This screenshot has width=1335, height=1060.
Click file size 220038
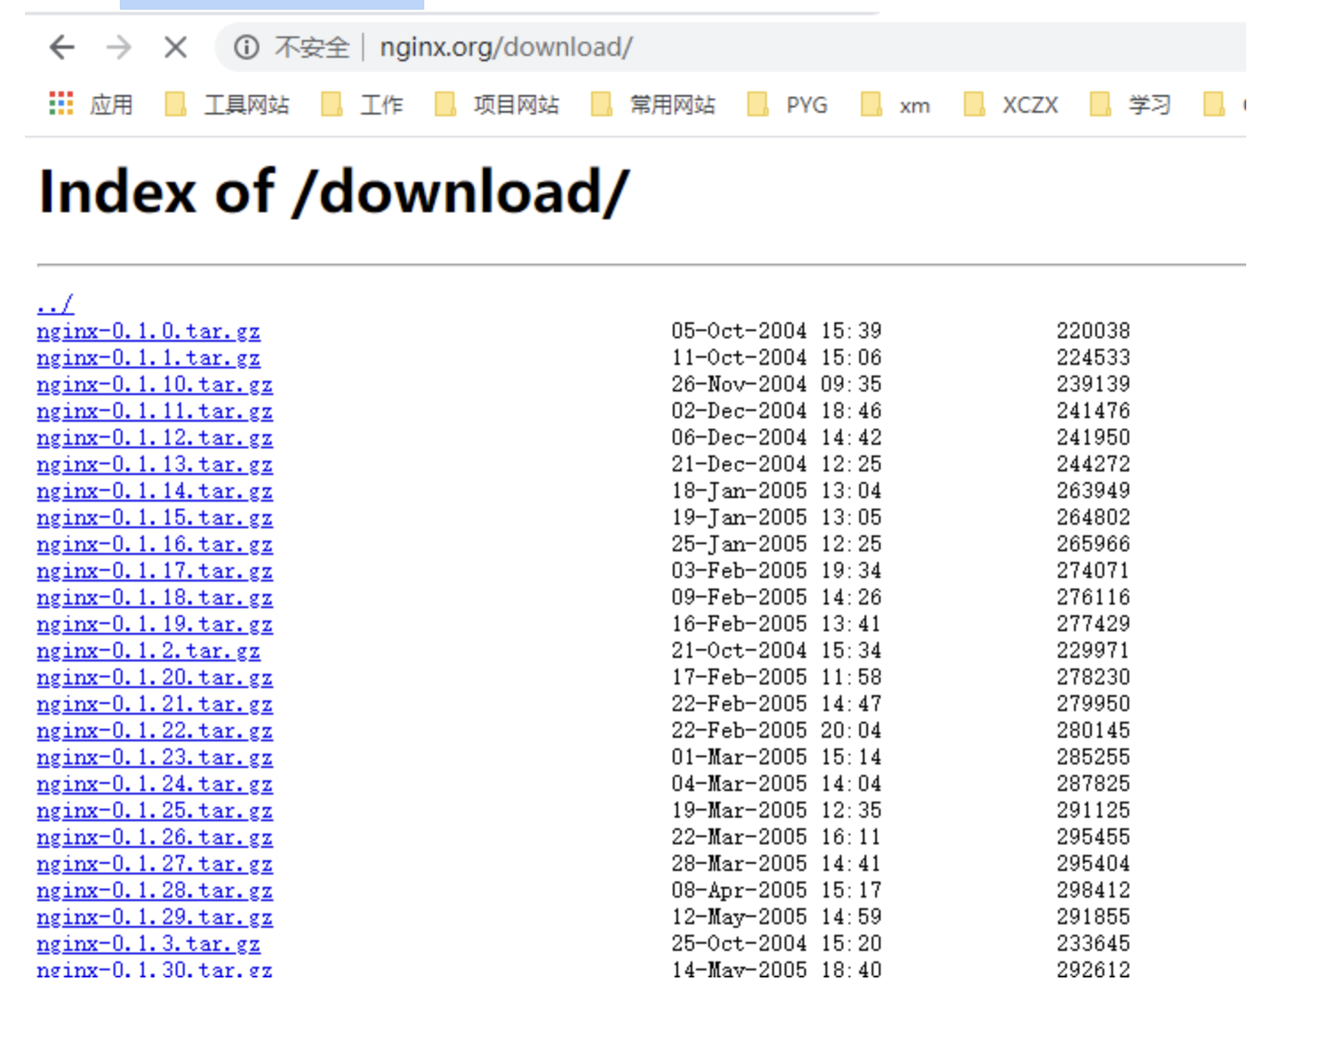[x=1094, y=331]
